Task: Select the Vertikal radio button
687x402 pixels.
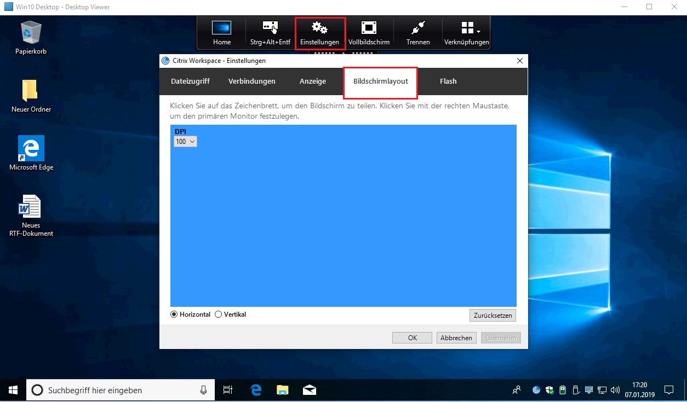Action: point(218,314)
